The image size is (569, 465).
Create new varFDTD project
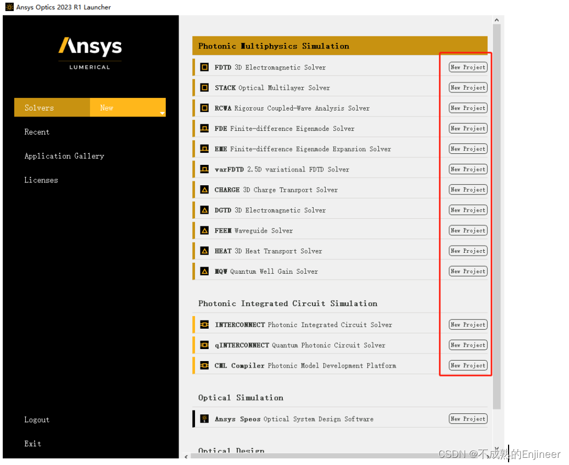(x=468, y=169)
